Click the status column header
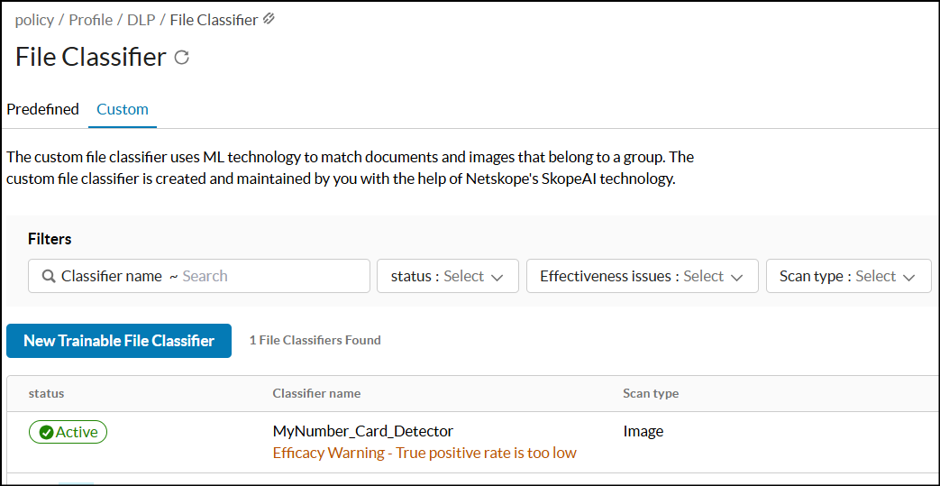 [46, 394]
